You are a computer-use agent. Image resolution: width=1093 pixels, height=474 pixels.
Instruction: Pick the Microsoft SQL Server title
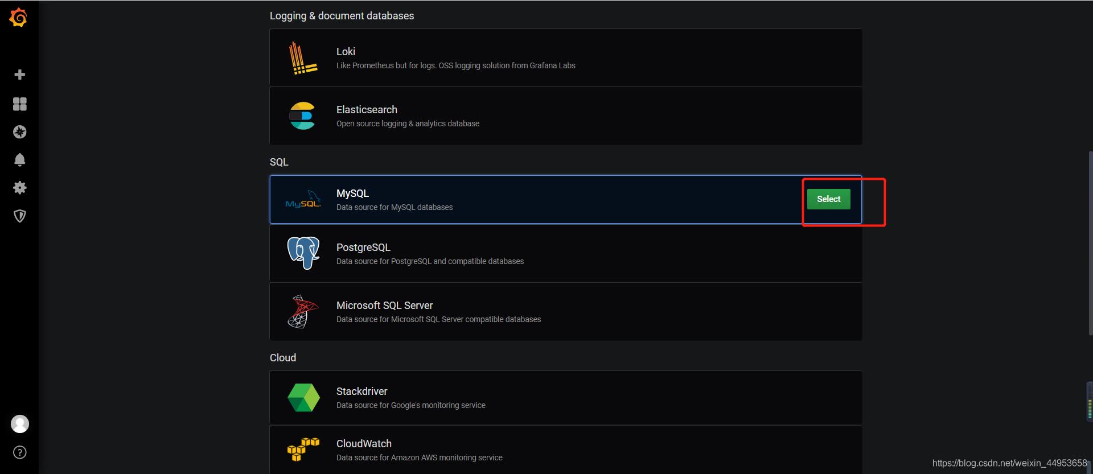pyautogui.click(x=384, y=306)
